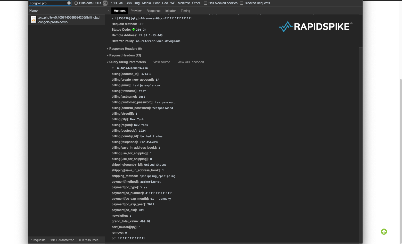402x244 pixels.
Task: Enable Has blocked cookies checkbox
Action: tap(206, 3)
